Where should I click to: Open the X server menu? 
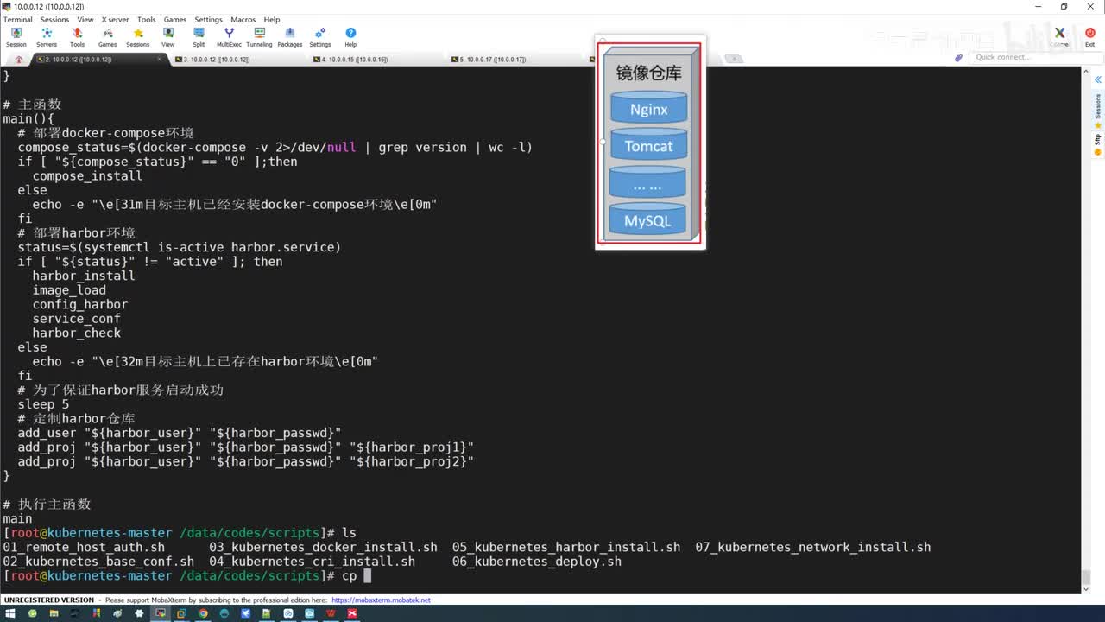(116, 19)
